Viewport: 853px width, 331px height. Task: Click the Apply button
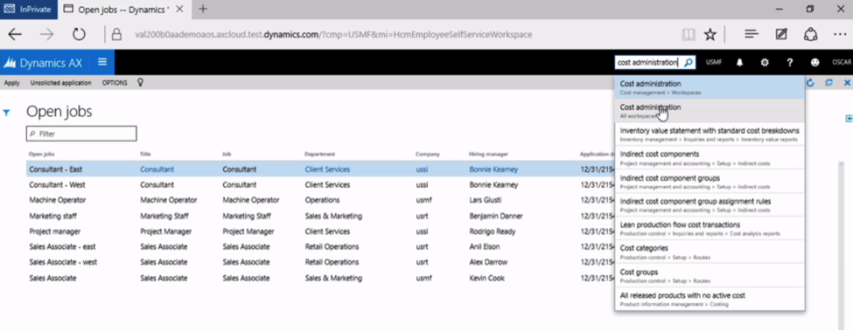click(11, 83)
